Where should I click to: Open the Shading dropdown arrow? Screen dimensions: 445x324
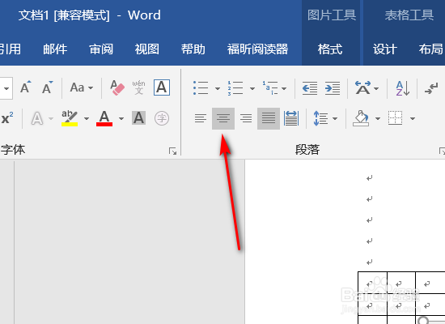pos(378,118)
